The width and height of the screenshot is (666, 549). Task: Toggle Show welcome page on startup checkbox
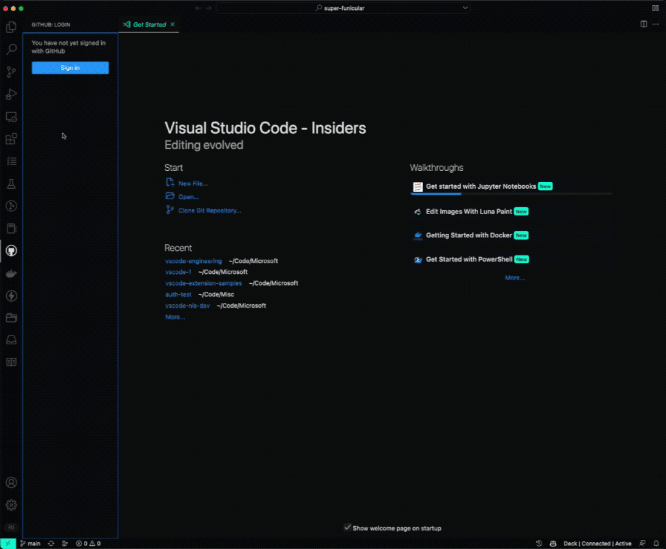pyautogui.click(x=347, y=528)
